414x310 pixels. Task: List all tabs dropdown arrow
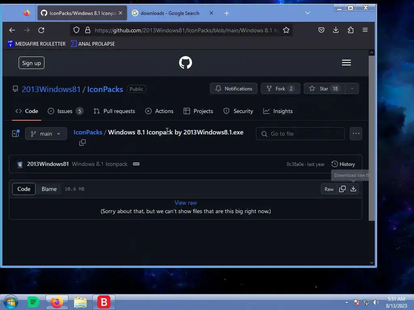pyautogui.click(x=308, y=13)
